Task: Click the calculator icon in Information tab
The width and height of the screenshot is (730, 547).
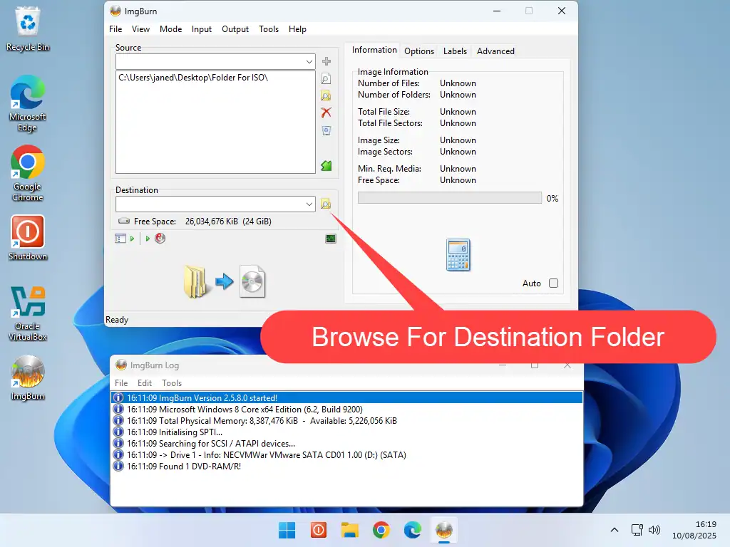Action: [x=458, y=255]
